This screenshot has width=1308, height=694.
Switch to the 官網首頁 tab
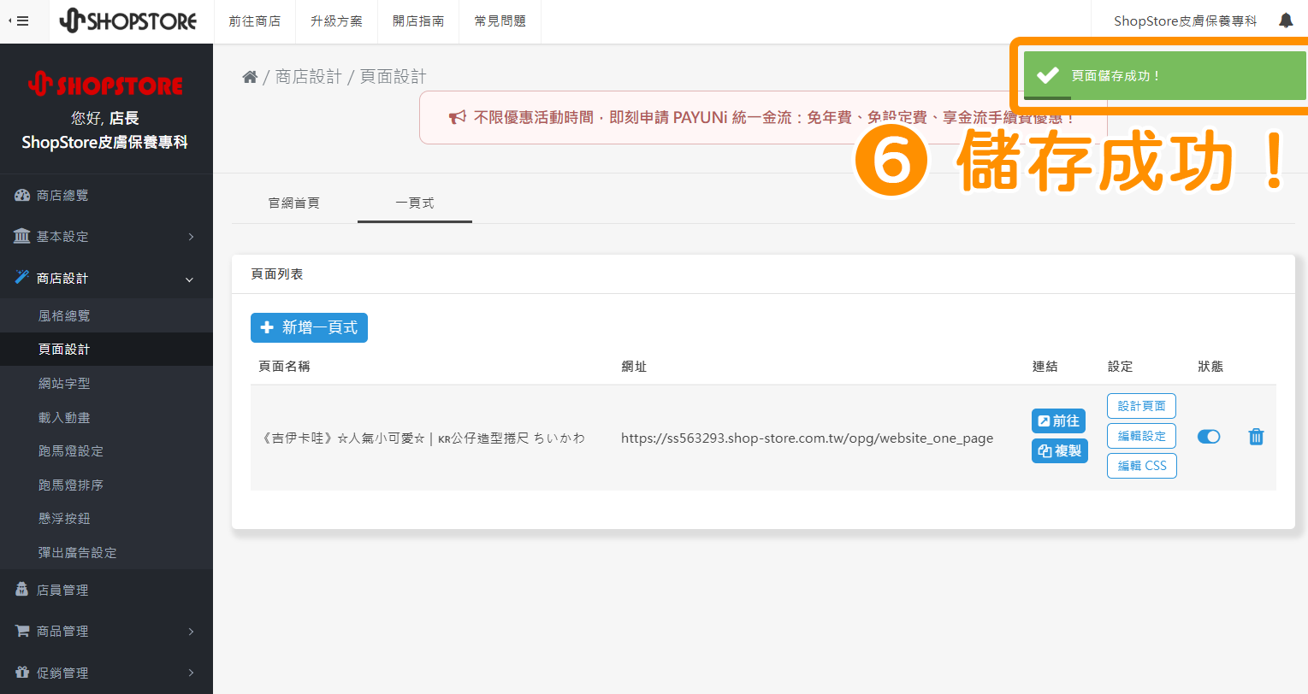(x=294, y=203)
